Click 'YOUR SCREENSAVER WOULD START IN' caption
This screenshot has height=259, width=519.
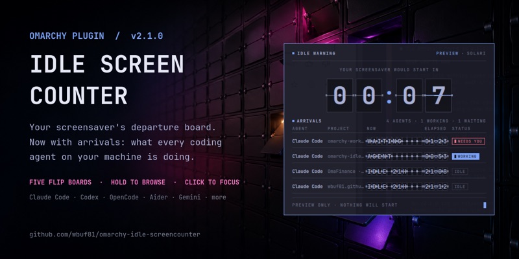point(389,70)
